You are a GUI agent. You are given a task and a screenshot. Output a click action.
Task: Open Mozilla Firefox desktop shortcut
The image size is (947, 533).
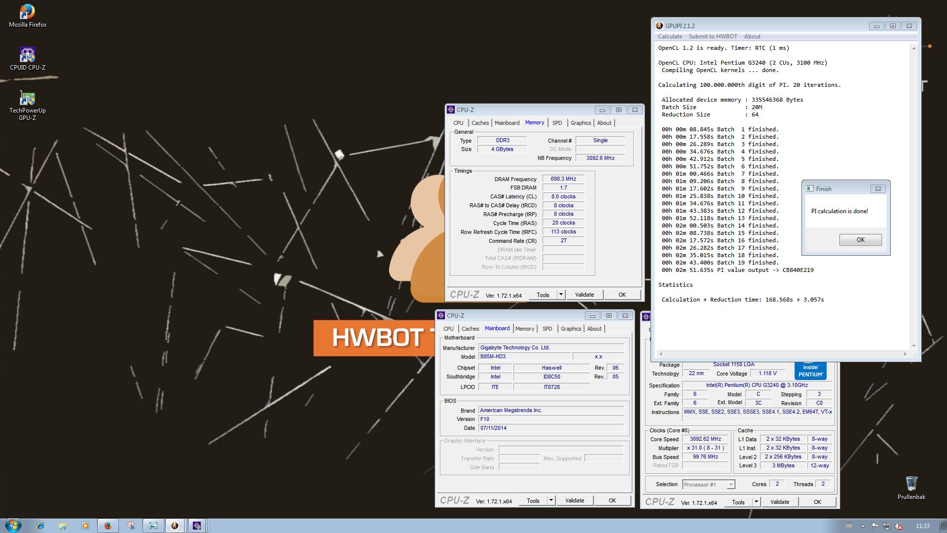28,16
